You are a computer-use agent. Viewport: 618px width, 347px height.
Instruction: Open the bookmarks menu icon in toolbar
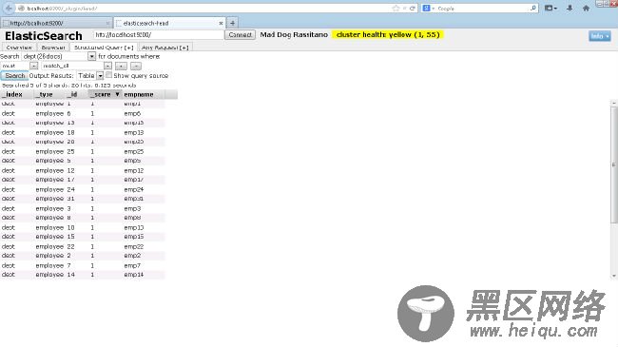550,8
